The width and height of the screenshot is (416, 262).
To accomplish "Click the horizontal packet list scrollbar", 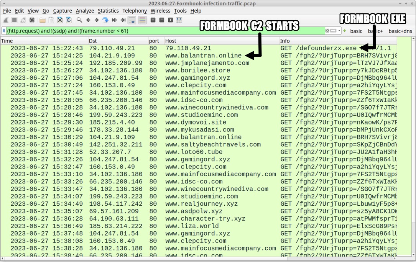I will (x=199, y=258).
